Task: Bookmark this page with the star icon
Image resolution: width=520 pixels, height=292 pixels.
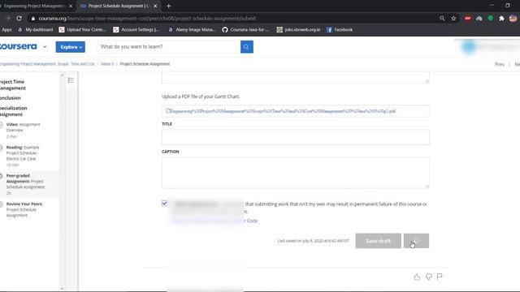Action: coord(453,19)
